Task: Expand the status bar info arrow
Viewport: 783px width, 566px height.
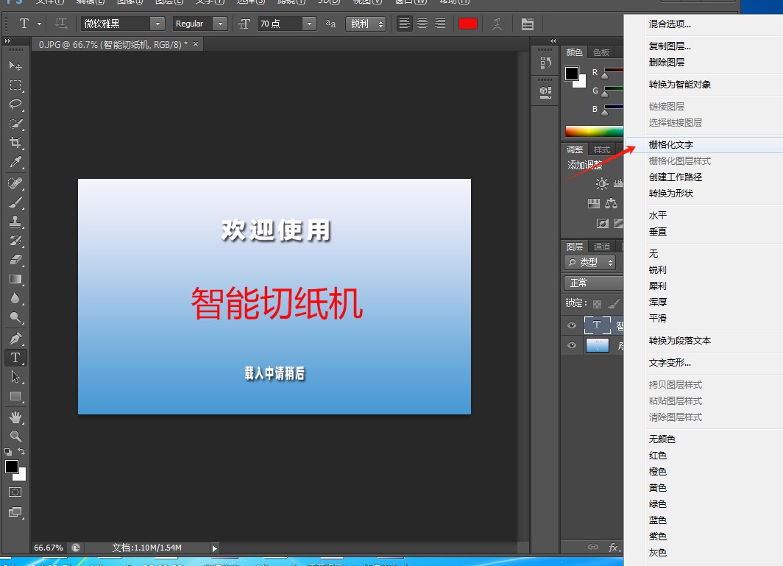Action: tap(215, 548)
